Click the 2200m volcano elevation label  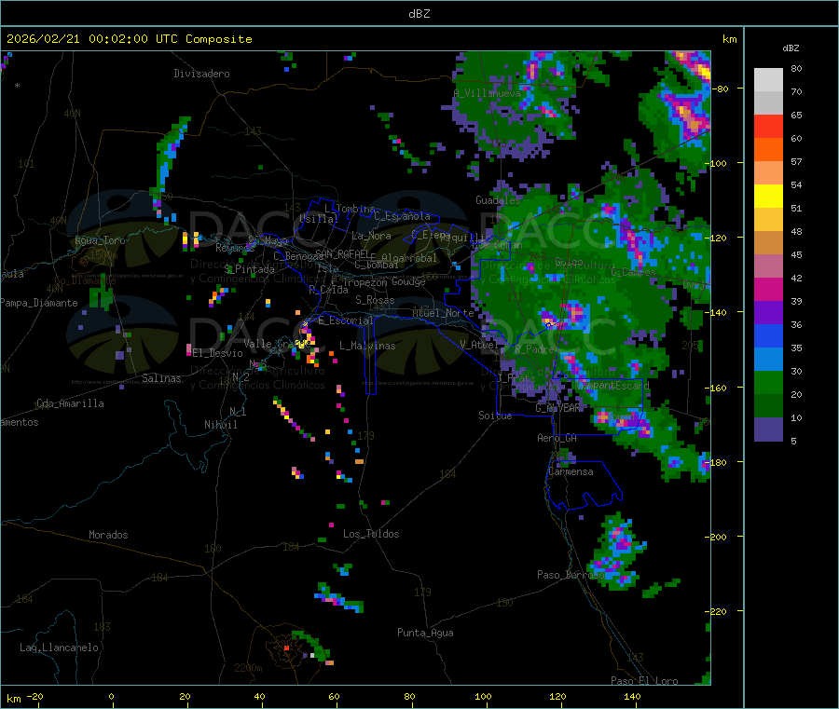click(248, 668)
